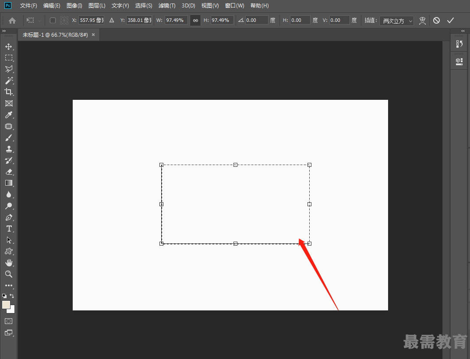Select the Brush tool
This screenshot has width=470, height=359.
[9, 137]
